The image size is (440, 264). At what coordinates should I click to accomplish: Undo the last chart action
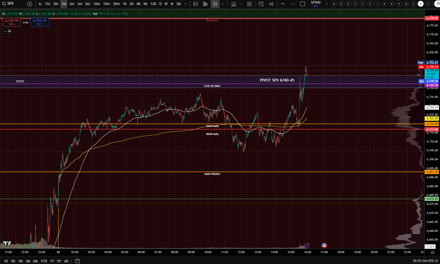(x=283, y=4)
